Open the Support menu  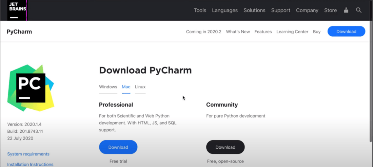pos(281,11)
